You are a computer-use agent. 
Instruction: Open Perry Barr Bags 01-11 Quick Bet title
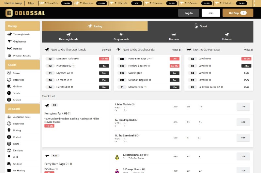point(58,164)
